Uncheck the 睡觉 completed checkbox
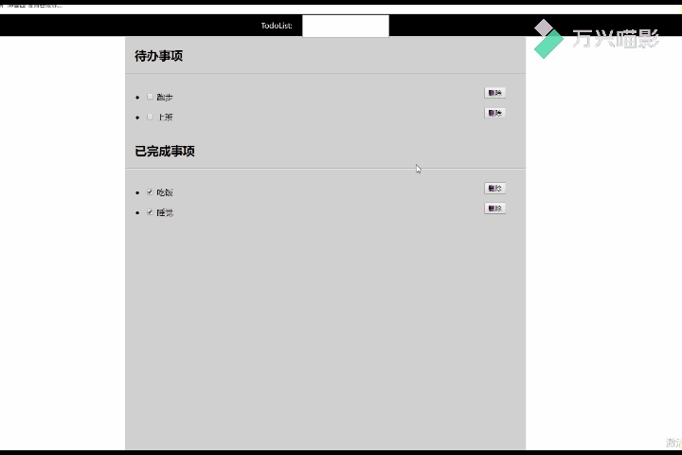 [150, 212]
